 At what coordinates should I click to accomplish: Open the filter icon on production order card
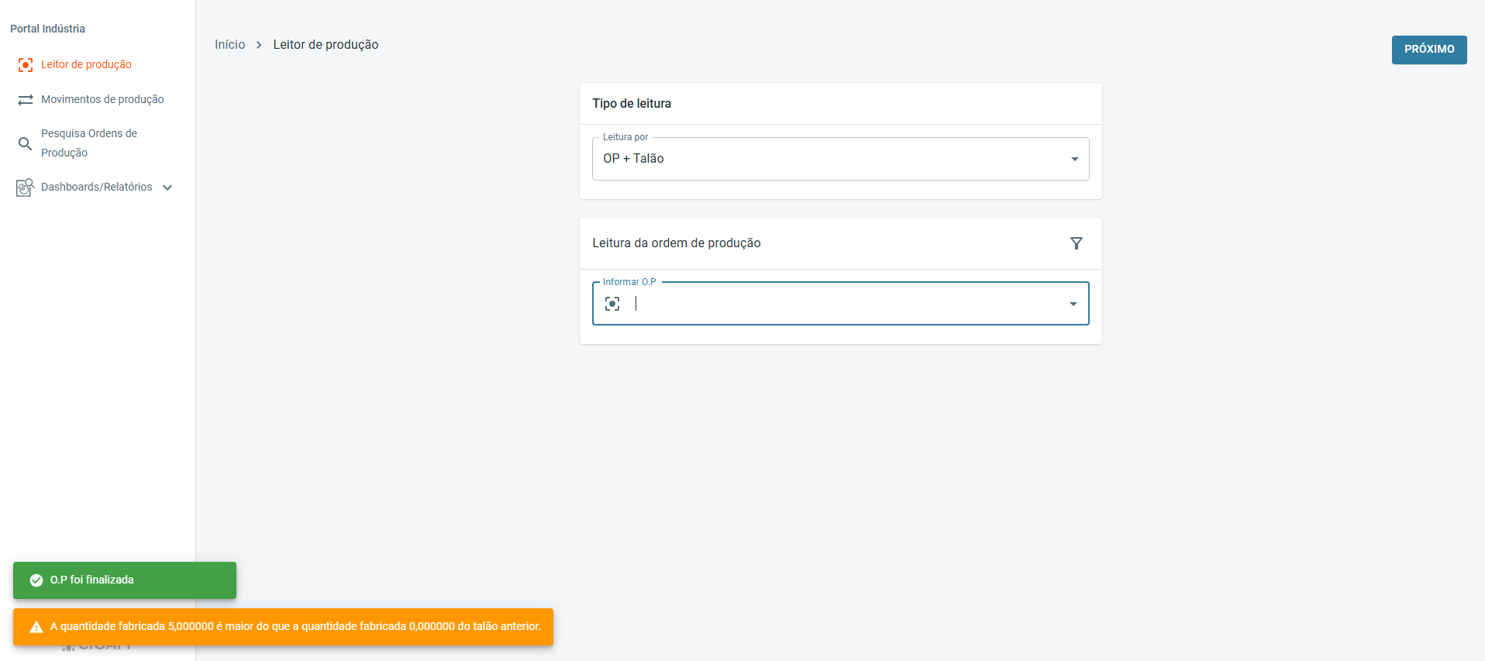coord(1076,243)
